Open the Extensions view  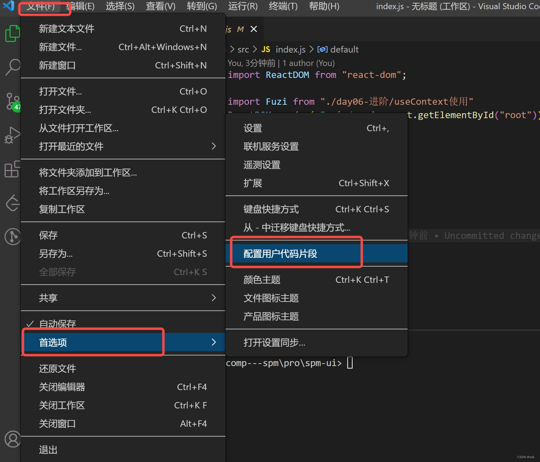pyautogui.click(x=13, y=169)
